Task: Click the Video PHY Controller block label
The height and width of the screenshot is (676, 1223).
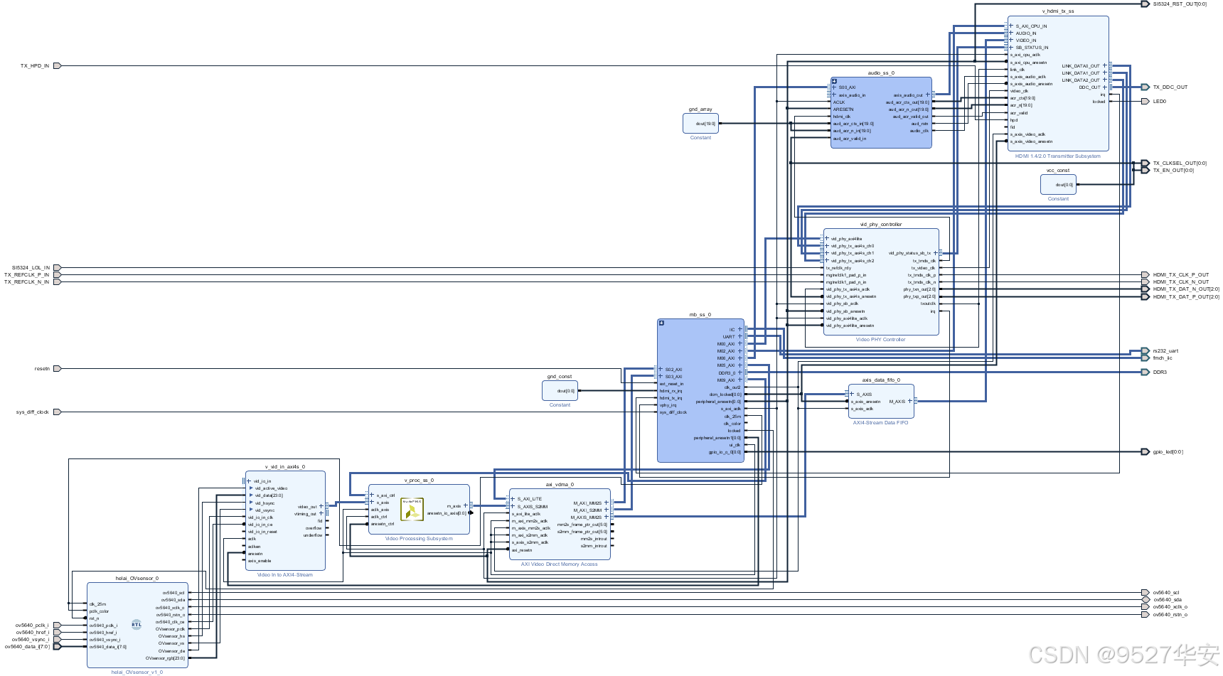Action: tap(880, 340)
